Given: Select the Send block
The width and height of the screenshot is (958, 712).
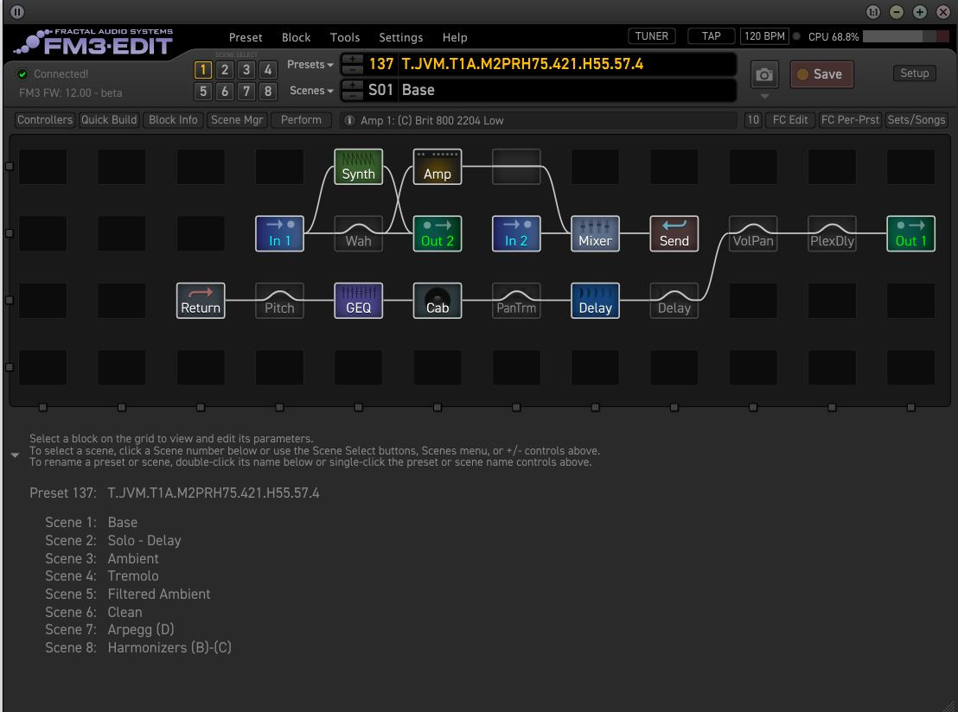Looking at the screenshot, I should point(674,233).
